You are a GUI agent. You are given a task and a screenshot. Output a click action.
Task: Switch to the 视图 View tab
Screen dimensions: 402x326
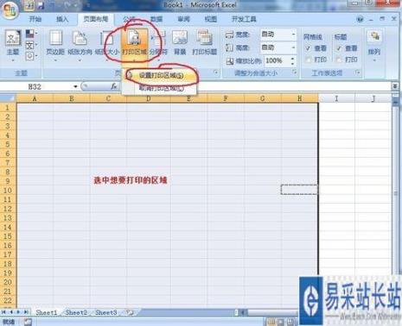(x=211, y=19)
